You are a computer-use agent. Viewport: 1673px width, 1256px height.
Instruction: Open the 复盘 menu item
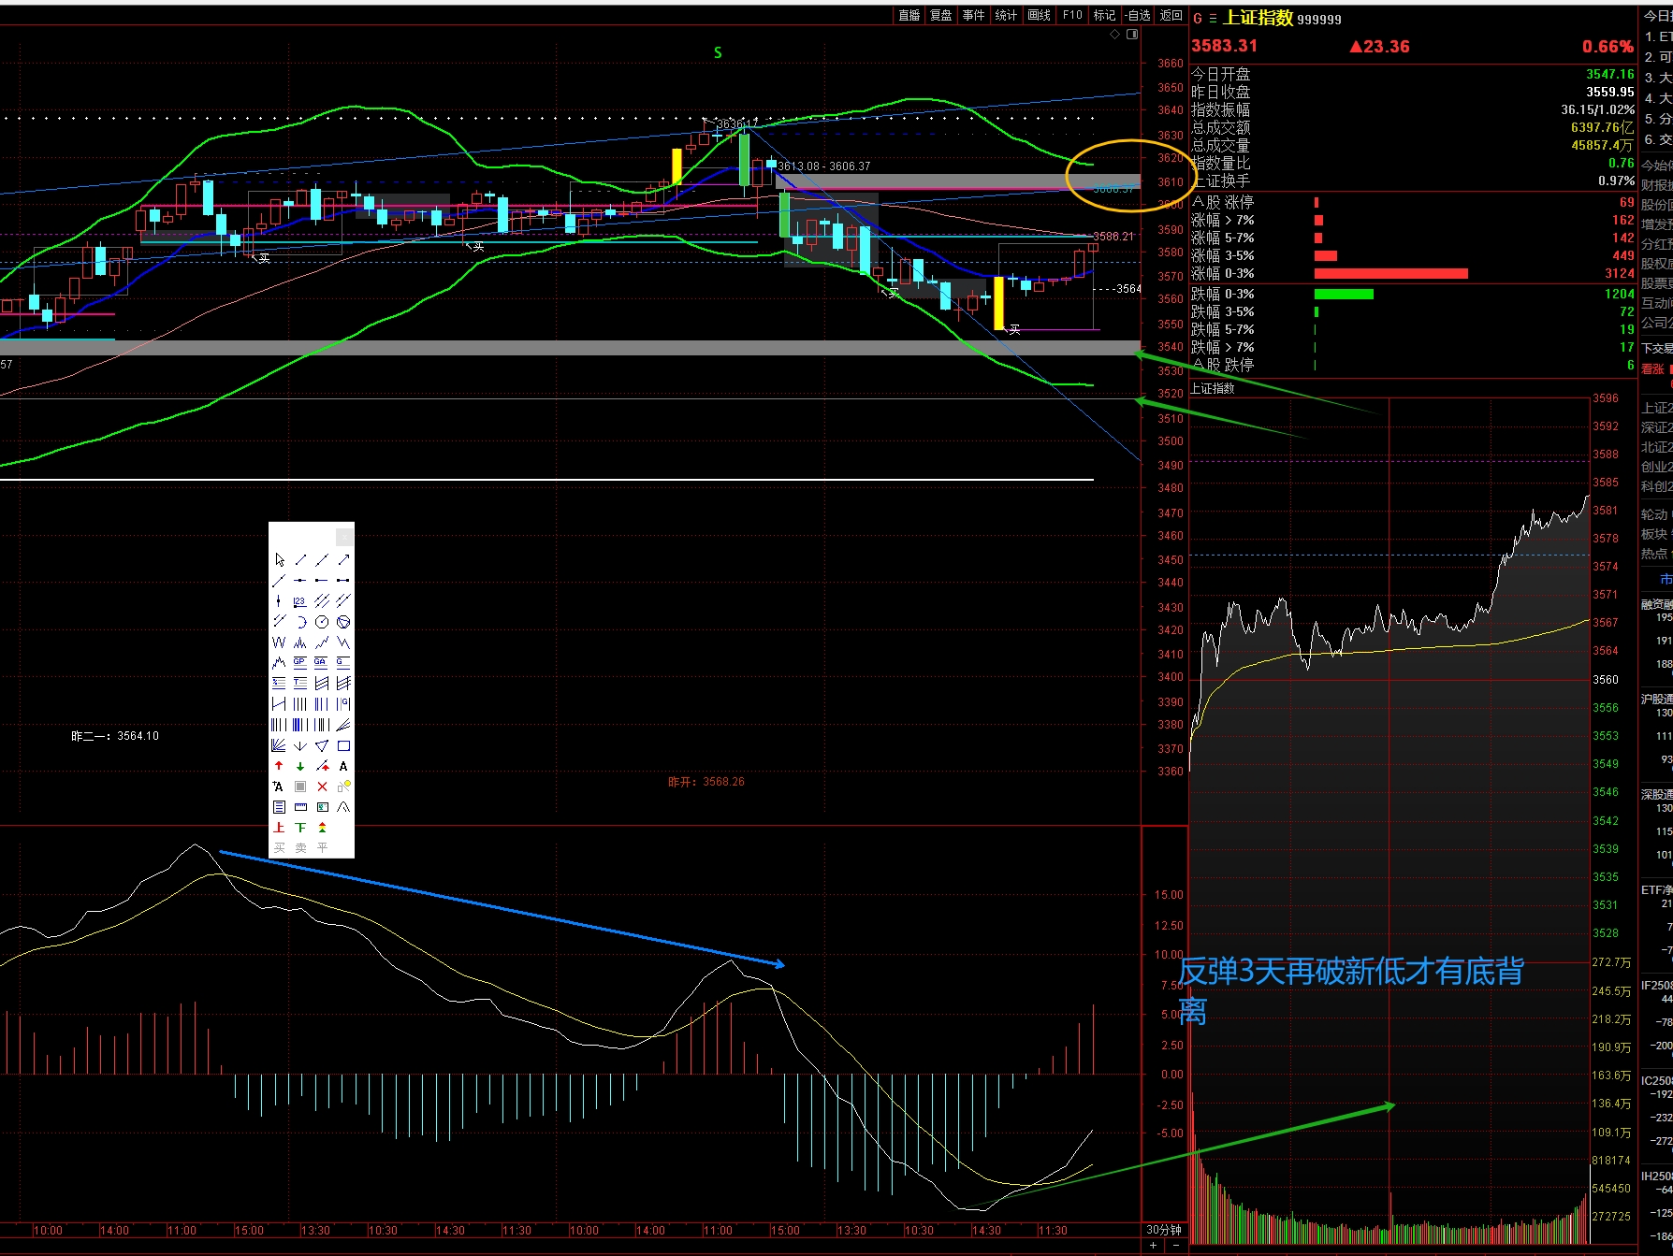[941, 15]
